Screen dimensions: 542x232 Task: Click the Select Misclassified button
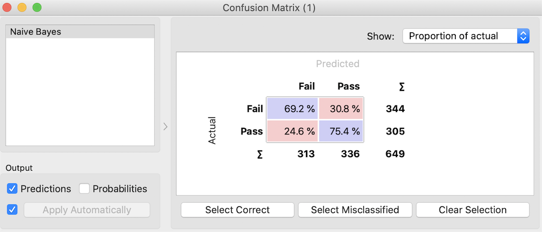355,210
